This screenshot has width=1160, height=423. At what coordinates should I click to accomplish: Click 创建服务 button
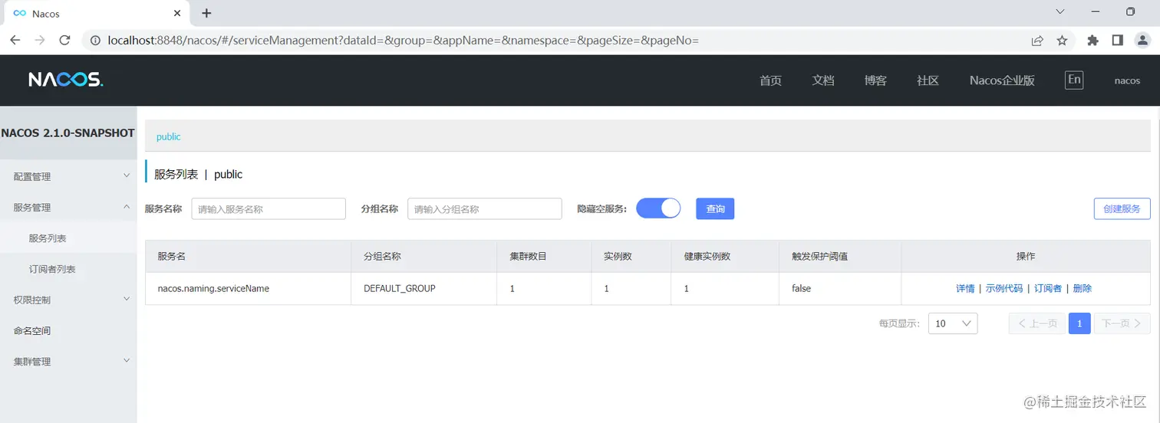(x=1122, y=208)
